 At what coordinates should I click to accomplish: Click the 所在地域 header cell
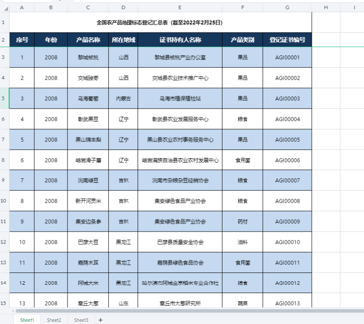pyautogui.click(x=123, y=40)
